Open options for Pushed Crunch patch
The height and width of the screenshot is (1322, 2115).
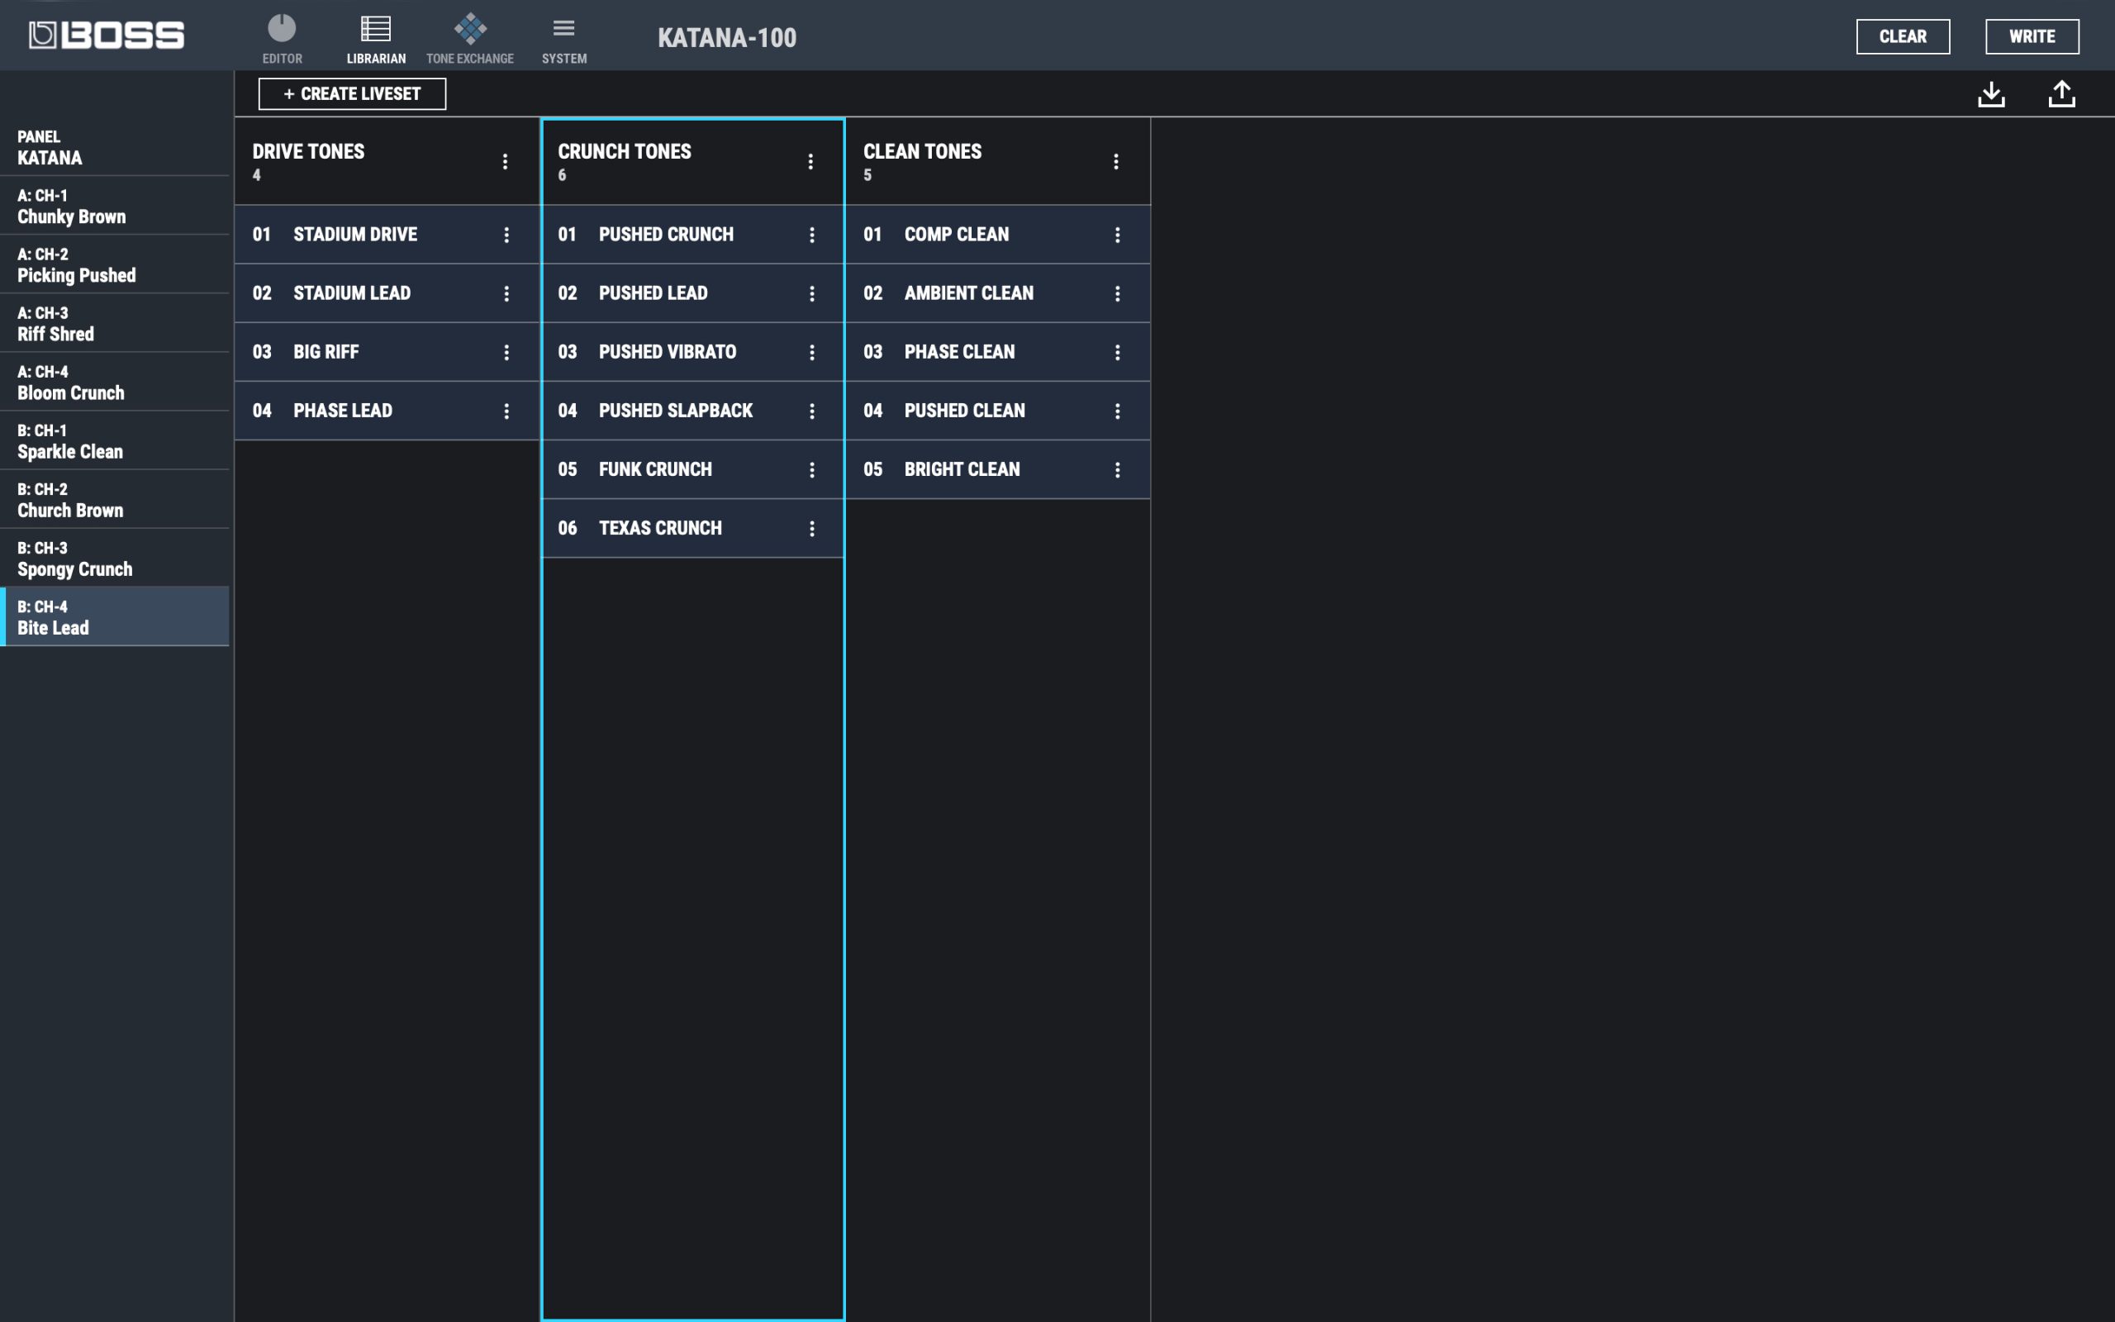812,235
